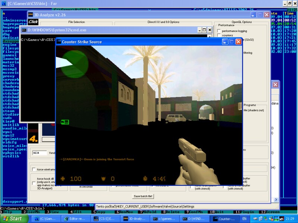Click the Save batch file! button
The width and height of the screenshot is (298, 223).
tap(143, 196)
